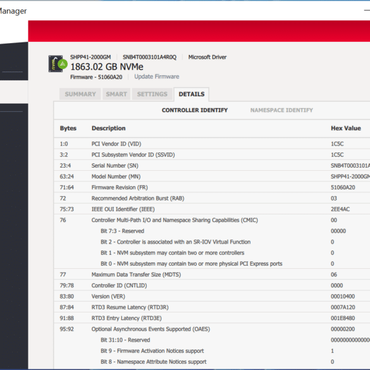Click the Microsoft Driver label
The height and width of the screenshot is (370, 370).
[207, 57]
